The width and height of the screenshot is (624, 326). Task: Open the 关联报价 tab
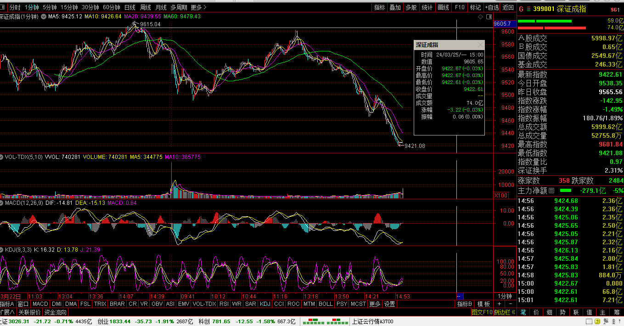tap(30, 312)
